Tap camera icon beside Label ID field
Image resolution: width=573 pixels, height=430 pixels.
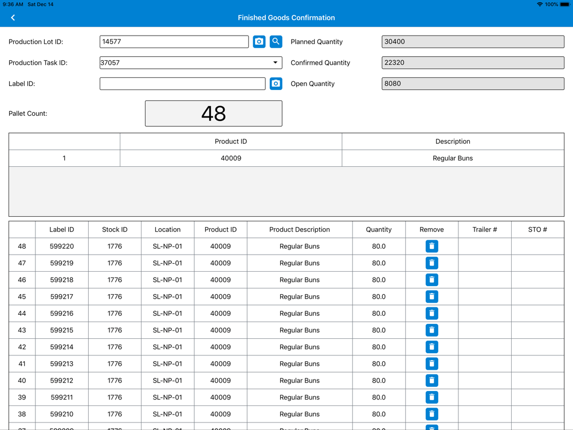pos(276,84)
